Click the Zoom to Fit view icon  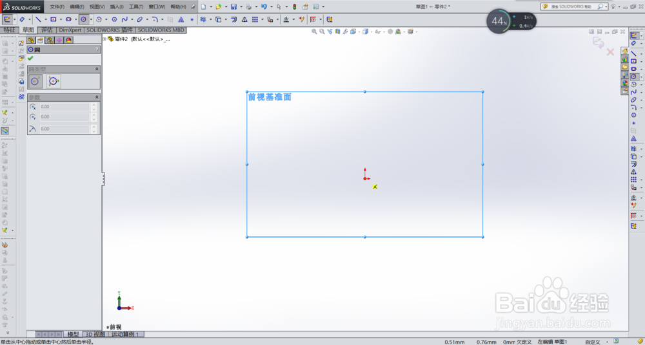click(x=314, y=32)
